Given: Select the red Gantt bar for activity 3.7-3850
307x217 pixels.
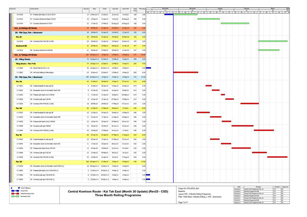Looking at the screenshot, I should click(277, 157).
